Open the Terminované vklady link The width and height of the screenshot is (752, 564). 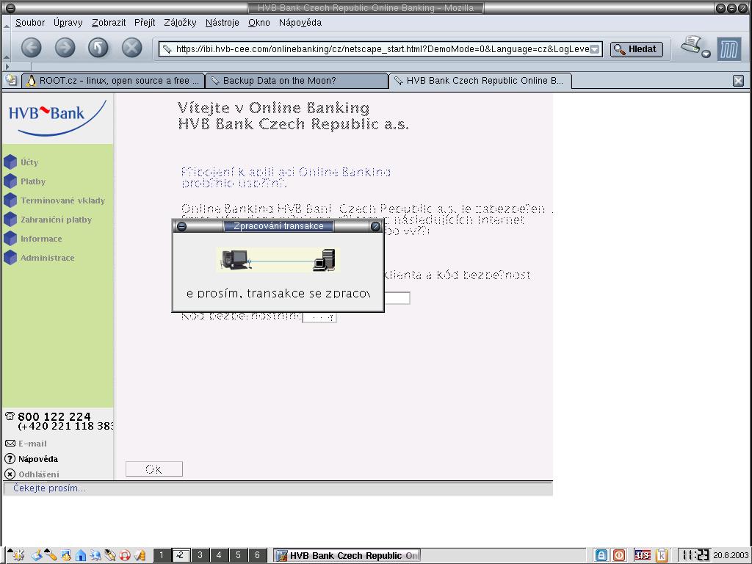pos(63,200)
